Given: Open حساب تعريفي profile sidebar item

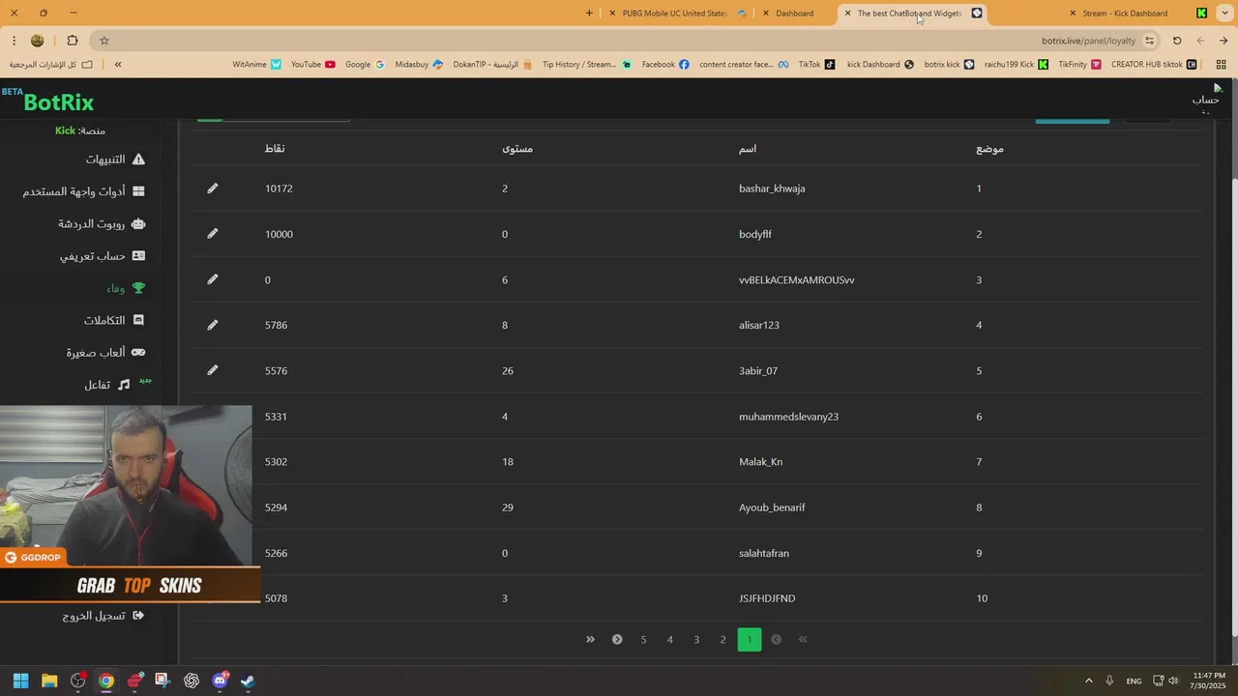Looking at the screenshot, I should (x=103, y=256).
